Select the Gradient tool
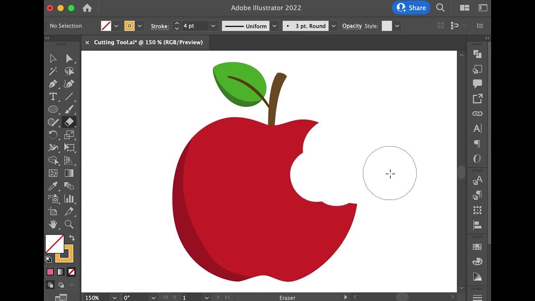The width and height of the screenshot is (535, 301). point(69,173)
